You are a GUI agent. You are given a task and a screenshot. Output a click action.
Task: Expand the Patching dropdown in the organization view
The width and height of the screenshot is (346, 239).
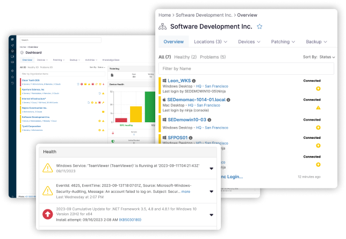pos(283,42)
